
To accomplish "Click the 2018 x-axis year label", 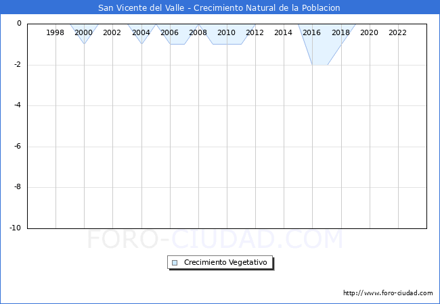I will click(x=340, y=32).
